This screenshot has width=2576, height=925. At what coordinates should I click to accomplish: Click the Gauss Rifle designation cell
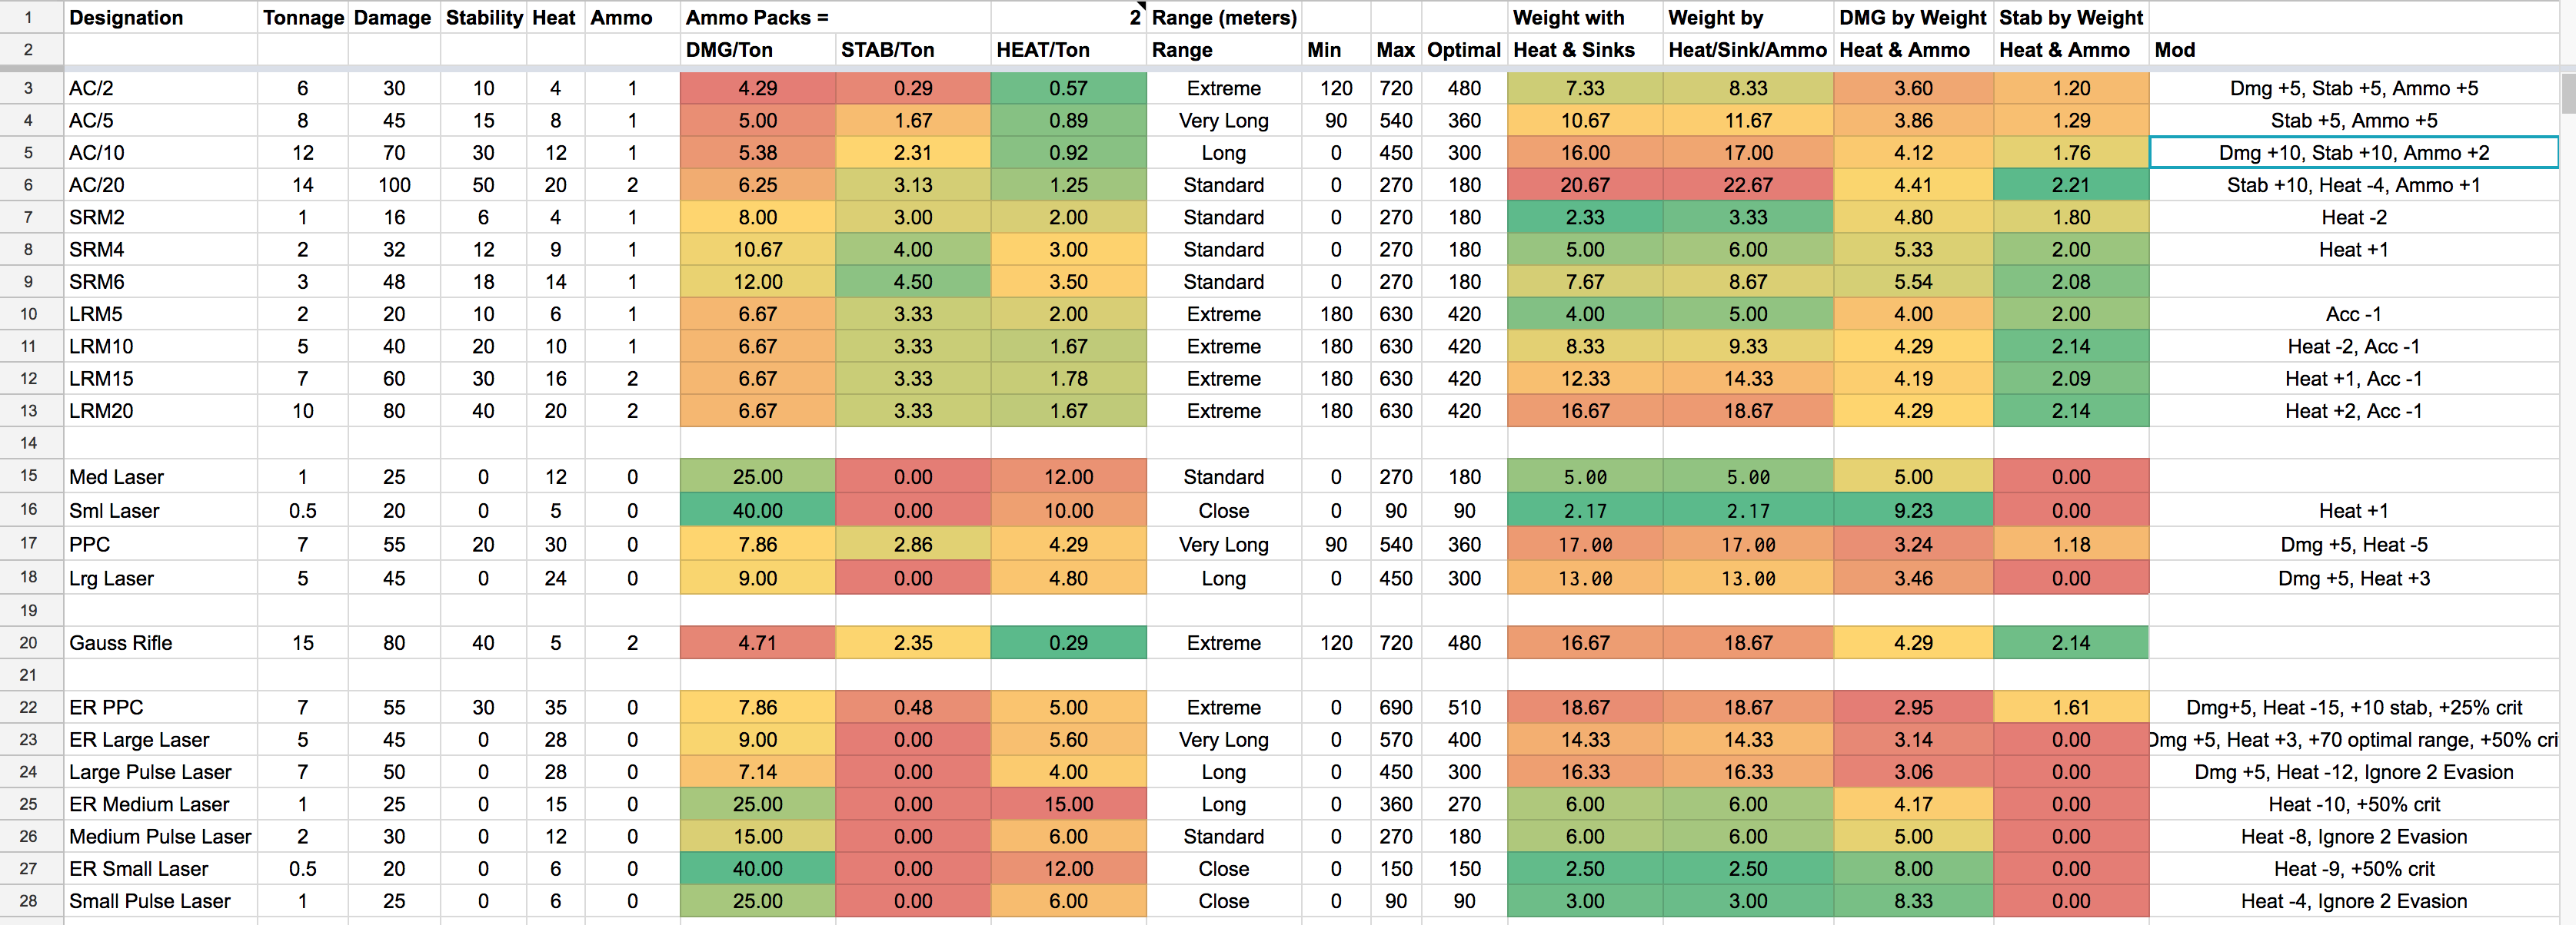pyautogui.click(x=160, y=643)
